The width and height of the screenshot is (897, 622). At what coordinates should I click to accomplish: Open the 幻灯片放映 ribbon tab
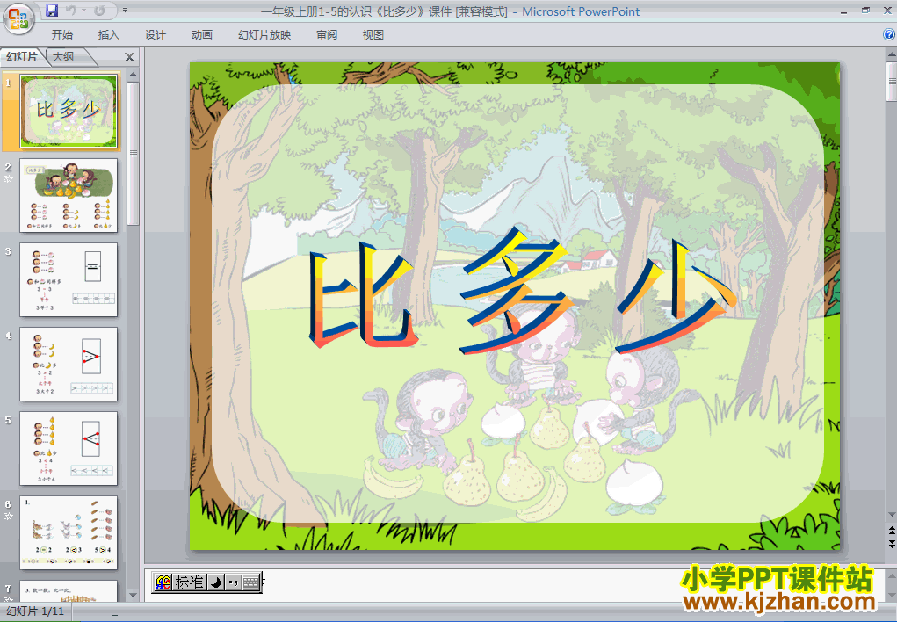(x=264, y=35)
